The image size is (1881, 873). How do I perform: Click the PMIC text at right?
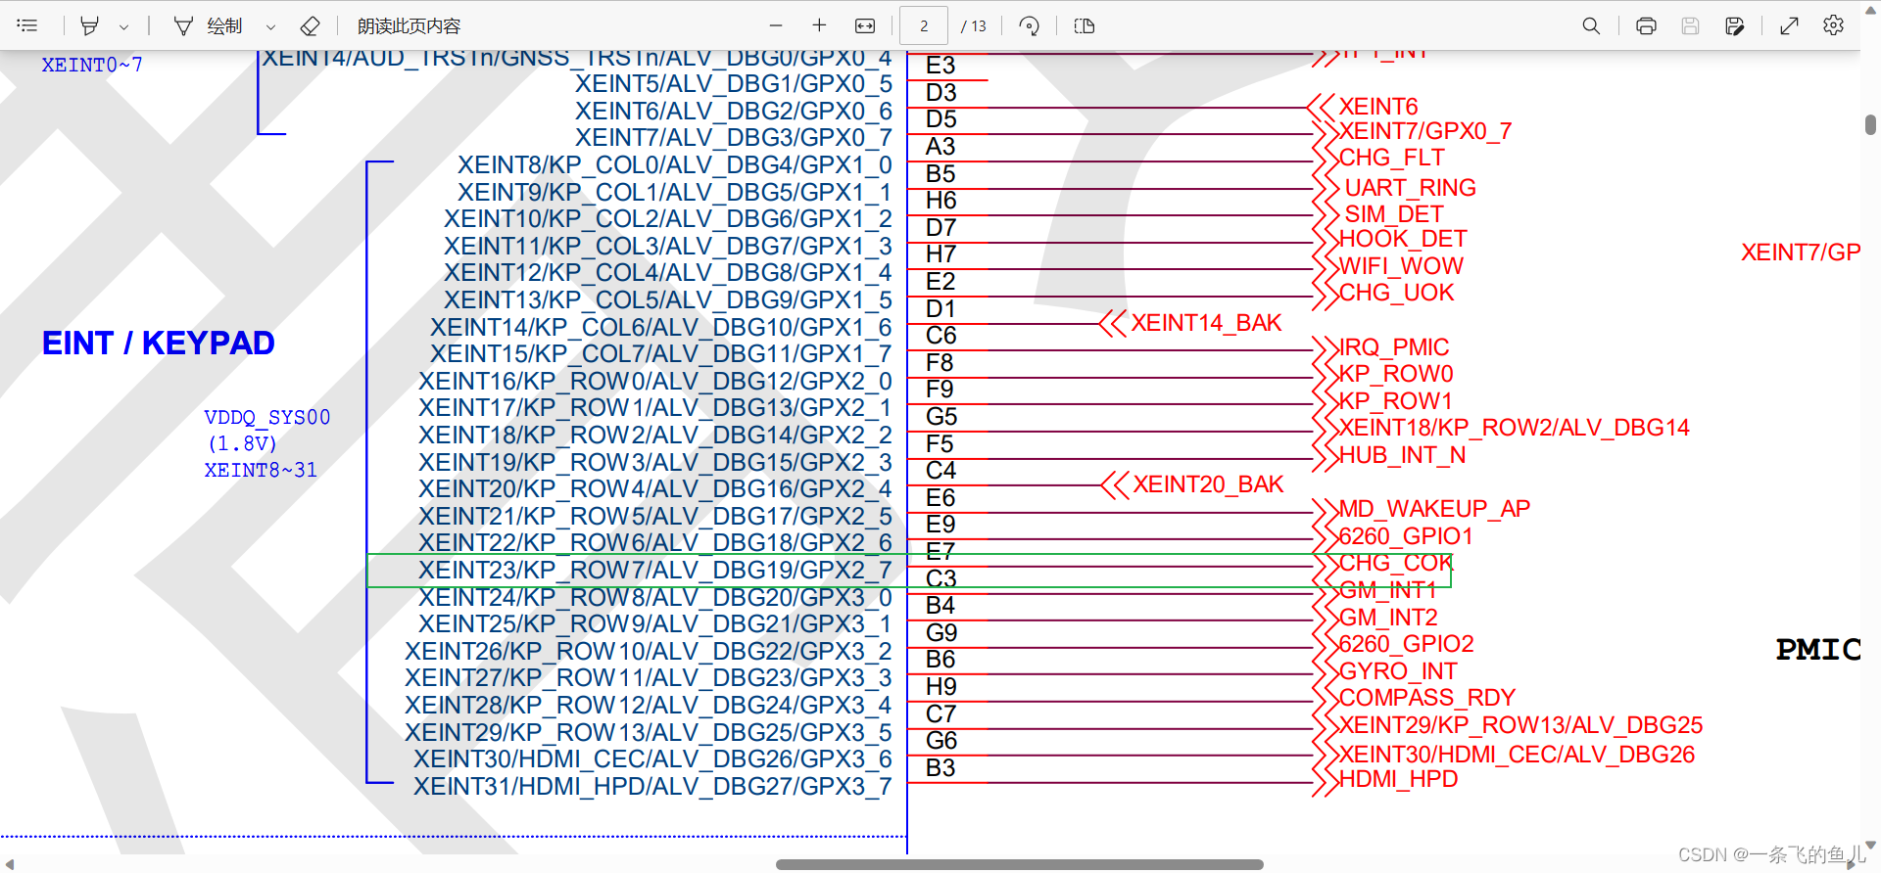pyautogui.click(x=1818, y=650)
